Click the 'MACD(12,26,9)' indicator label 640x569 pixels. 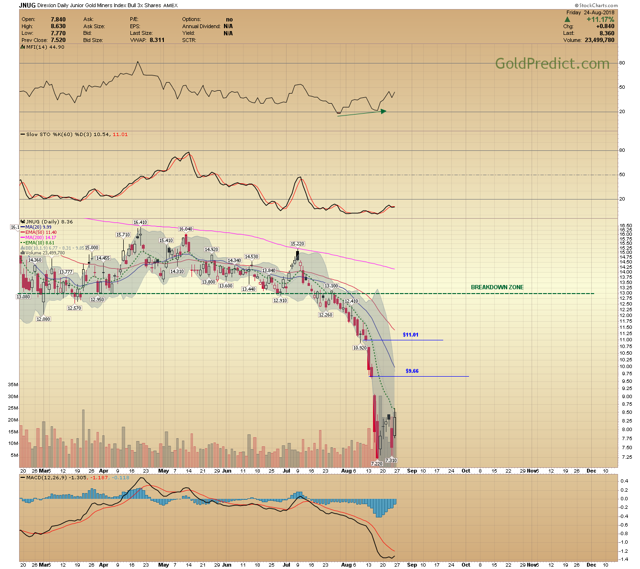46,477
